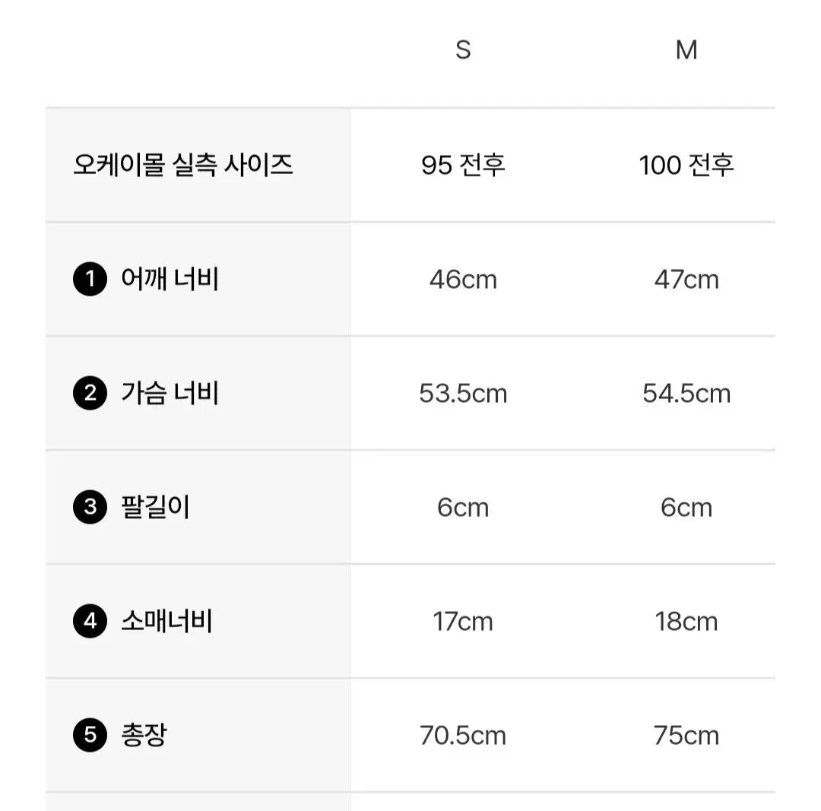Click the number 1 circle icon
This screenshot has width=821, height=811.
coord(90,280)
